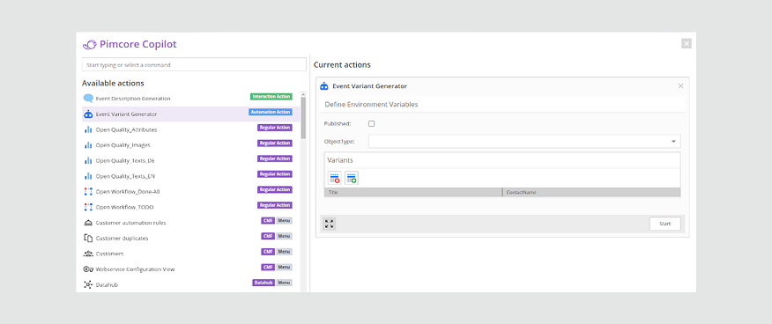Click Menu badge beside Webservice Configuration View
The width and height of the screenshot is (772, 324).
284,268
